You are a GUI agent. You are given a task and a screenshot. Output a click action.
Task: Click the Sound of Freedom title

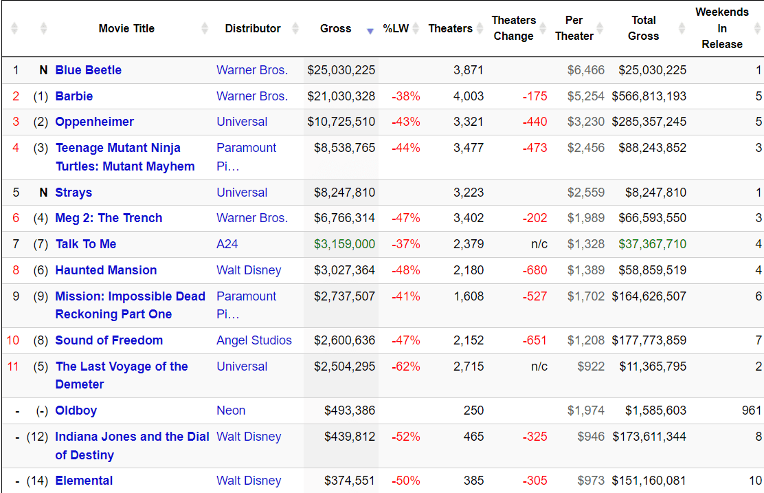tap(109, 340)
